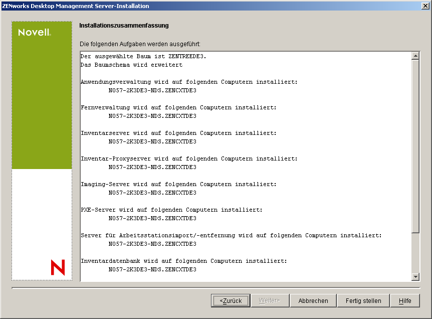Click the computer name under Fernverwaltung
Viewport: 432px width, 319px height.
pyautogui.click(x=152, y=116)
